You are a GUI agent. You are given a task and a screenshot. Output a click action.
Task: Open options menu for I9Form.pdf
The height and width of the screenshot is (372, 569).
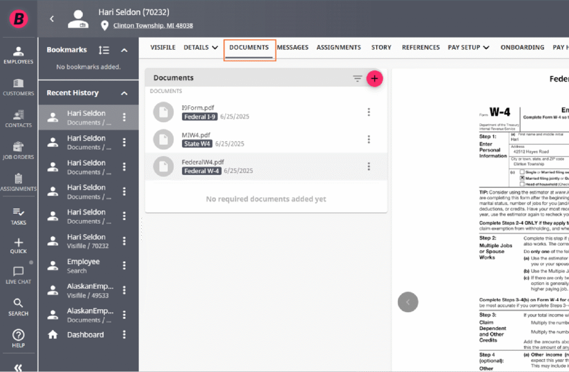coord(368,112)
